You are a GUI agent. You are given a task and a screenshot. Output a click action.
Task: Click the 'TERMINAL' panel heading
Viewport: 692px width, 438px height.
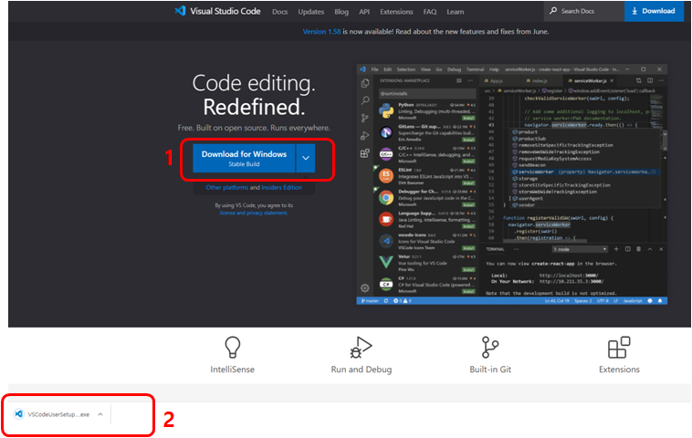[495, 249]
